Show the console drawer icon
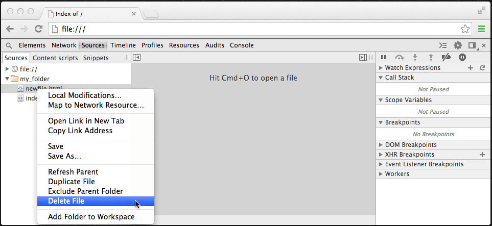The height and width of the screenshot is (226, 492). pyautogui.click(x=443, y=45)
